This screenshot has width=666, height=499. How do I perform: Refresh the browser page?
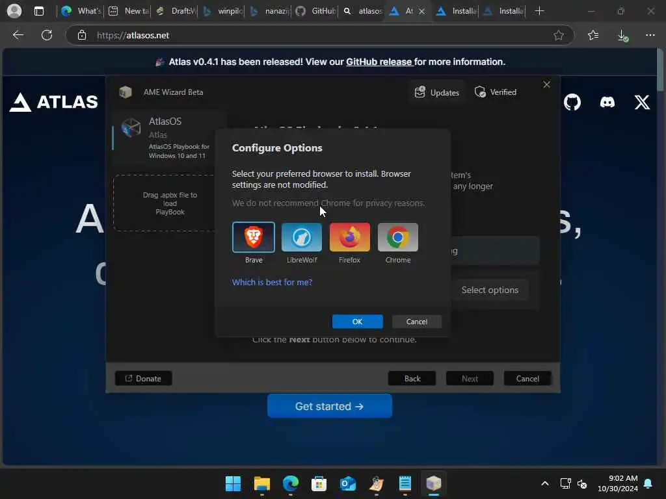(47, 35)
